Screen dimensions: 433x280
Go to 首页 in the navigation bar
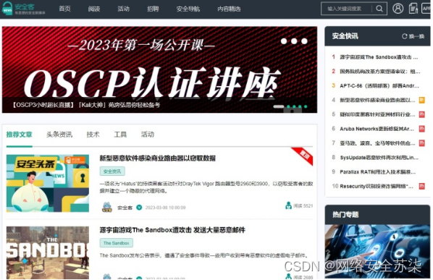(64, 9)
